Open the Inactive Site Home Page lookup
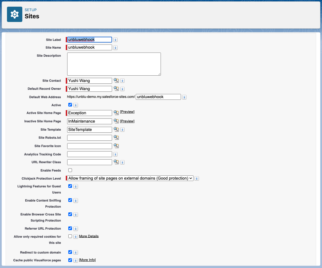 pos(116,121)
